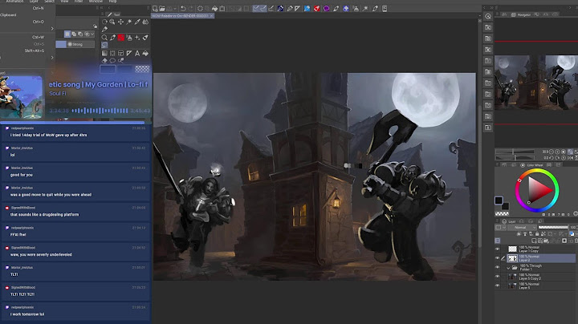The image size is (578, 324).
Task: Click the new raster layer icon
Action: 534,241
